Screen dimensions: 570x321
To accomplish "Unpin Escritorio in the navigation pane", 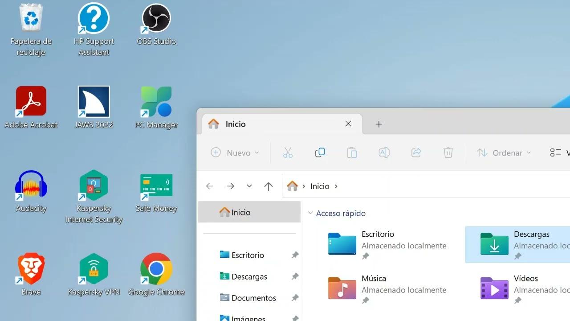I will click(x=295, y=255).
